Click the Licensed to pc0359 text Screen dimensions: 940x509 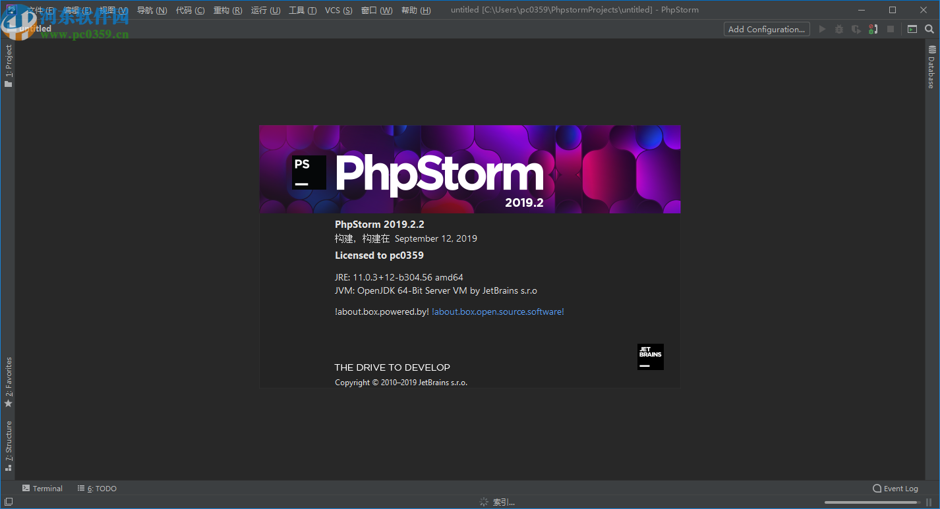point(379,255)
